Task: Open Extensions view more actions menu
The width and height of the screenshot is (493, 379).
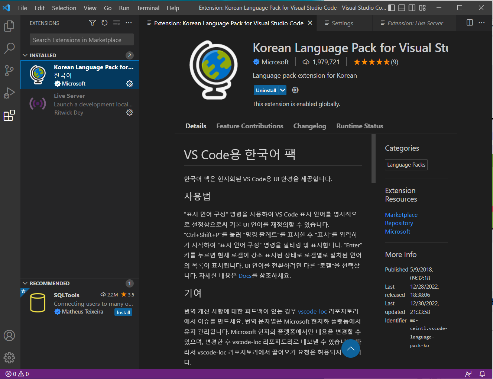Action: click(129, 23)
